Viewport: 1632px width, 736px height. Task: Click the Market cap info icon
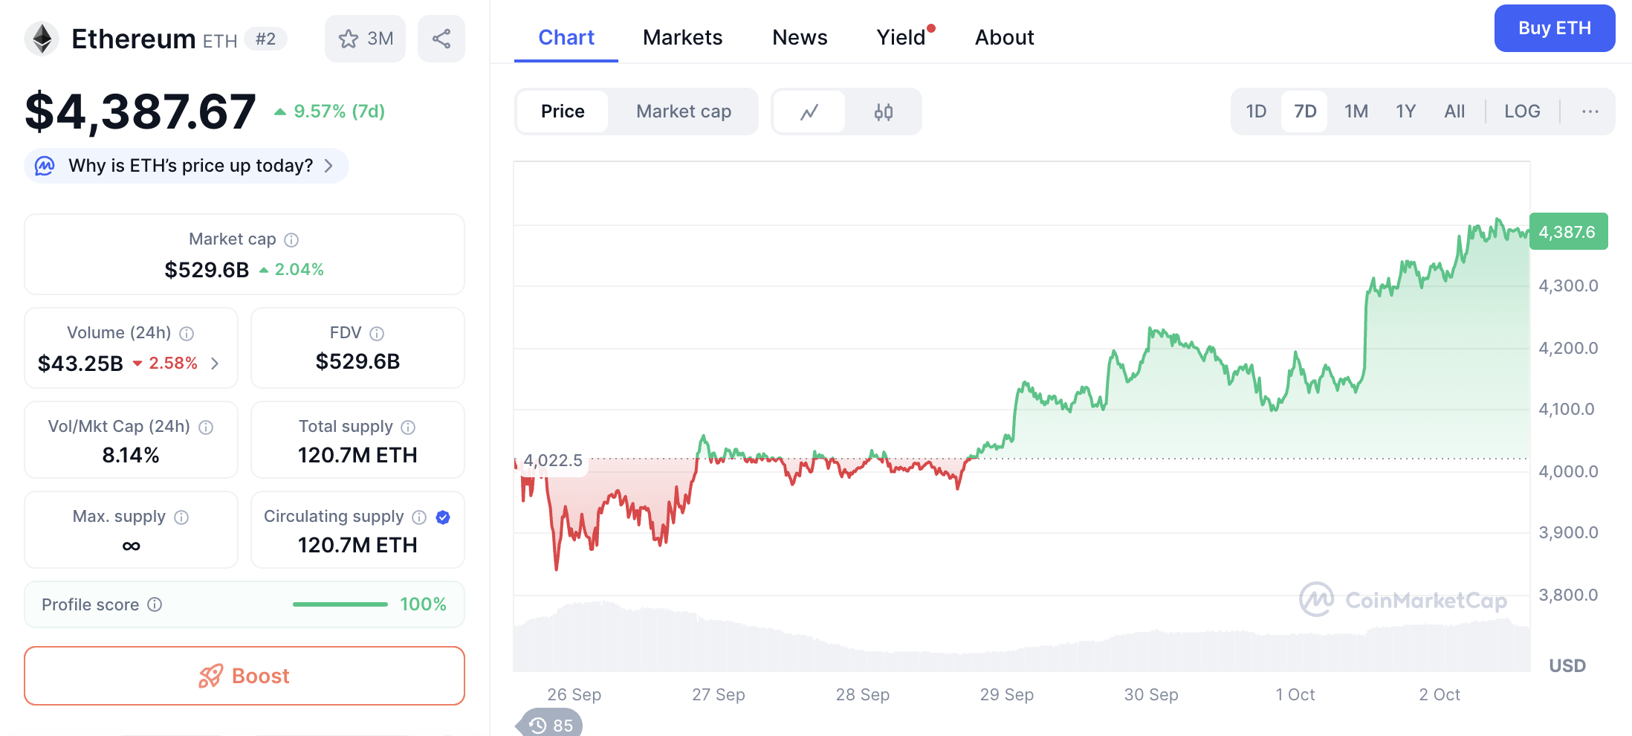pos(292,240)
